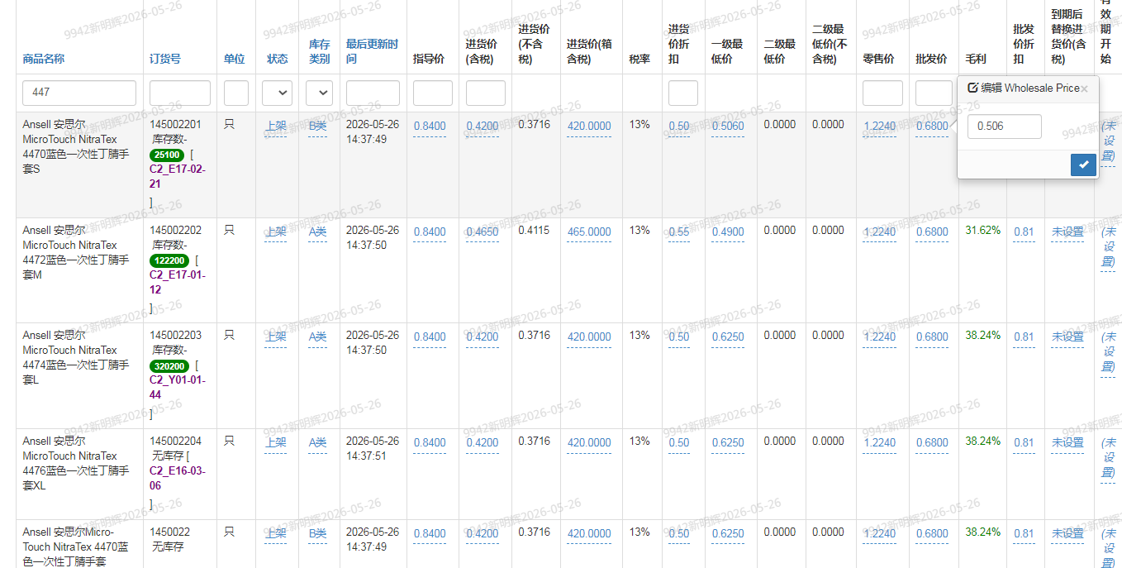Set 未设置 replacement price in row 145002202
The image size is (1122, 568).
1067,232
